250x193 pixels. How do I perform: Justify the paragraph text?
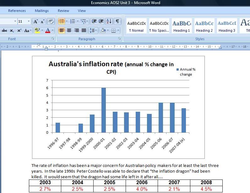84,30
